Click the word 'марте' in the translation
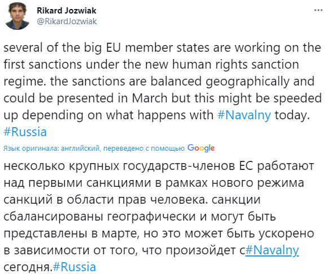Viewport: 330px width, 274px height. point(120,233)
